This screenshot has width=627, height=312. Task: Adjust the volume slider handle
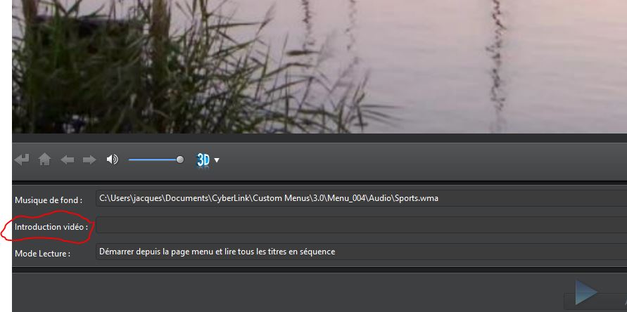click(180, 160)
